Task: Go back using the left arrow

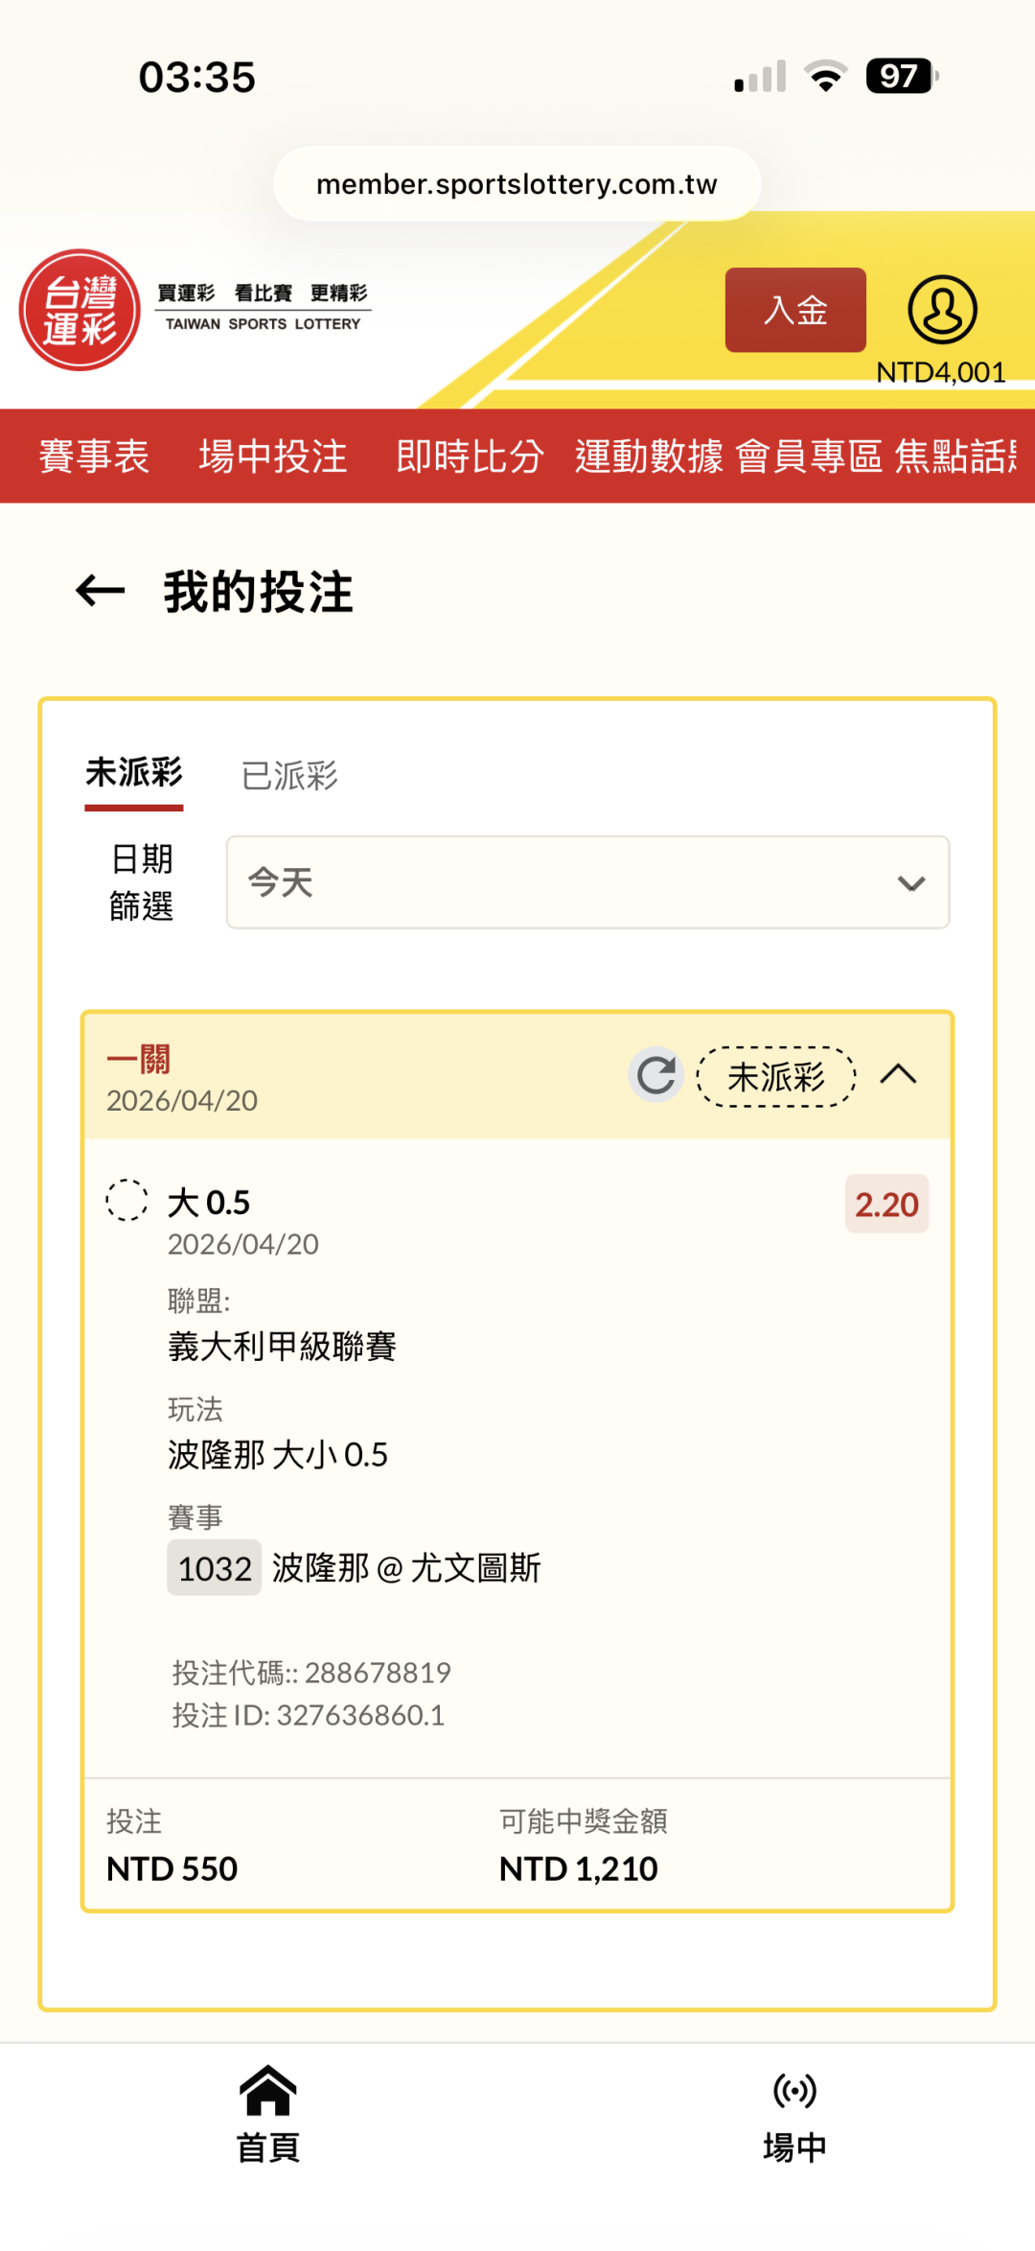Action: click(x=101, y=591)
